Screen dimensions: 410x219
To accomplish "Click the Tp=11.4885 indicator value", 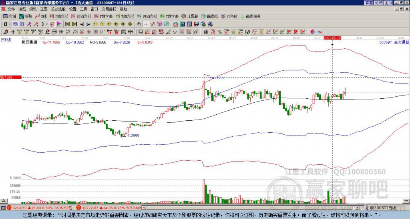I will (51, 42).
